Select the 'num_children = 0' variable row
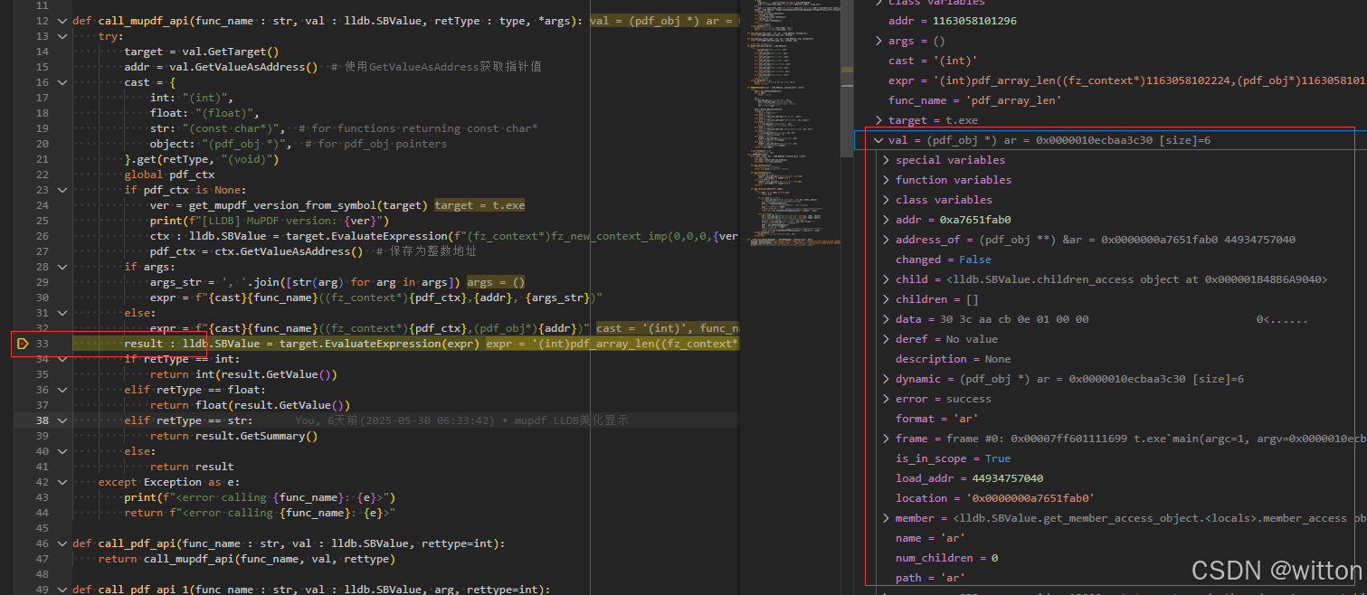 [x=946, y=558]
